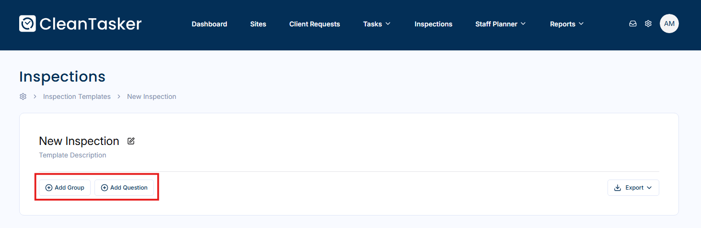Open the inbox tray icon
This screenshot has width=701, height=228.
click(633, 24)
